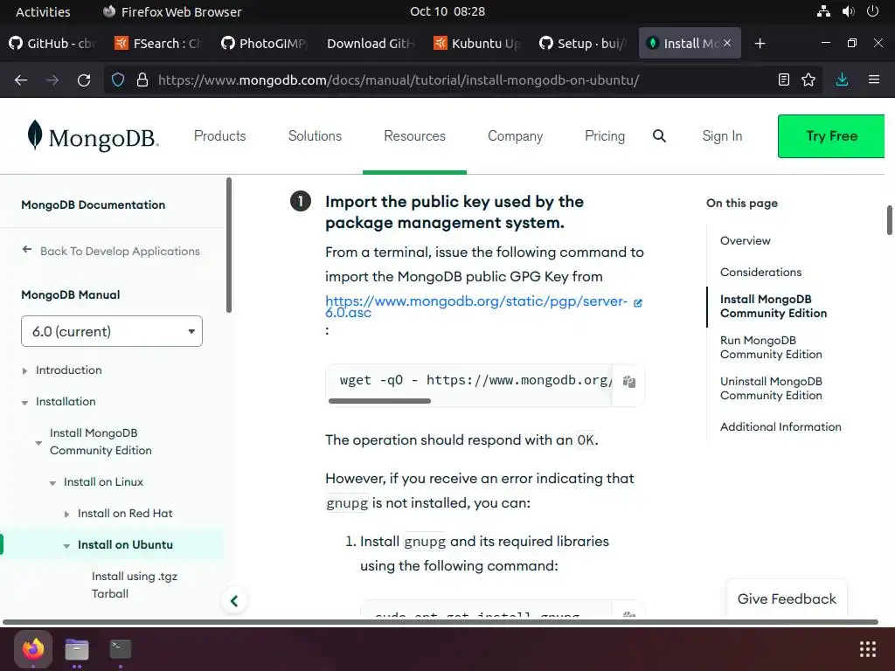The width and height of the screenshot is (895, 671).
Task: Bookmark this page with the star icon
Action: 808,80
